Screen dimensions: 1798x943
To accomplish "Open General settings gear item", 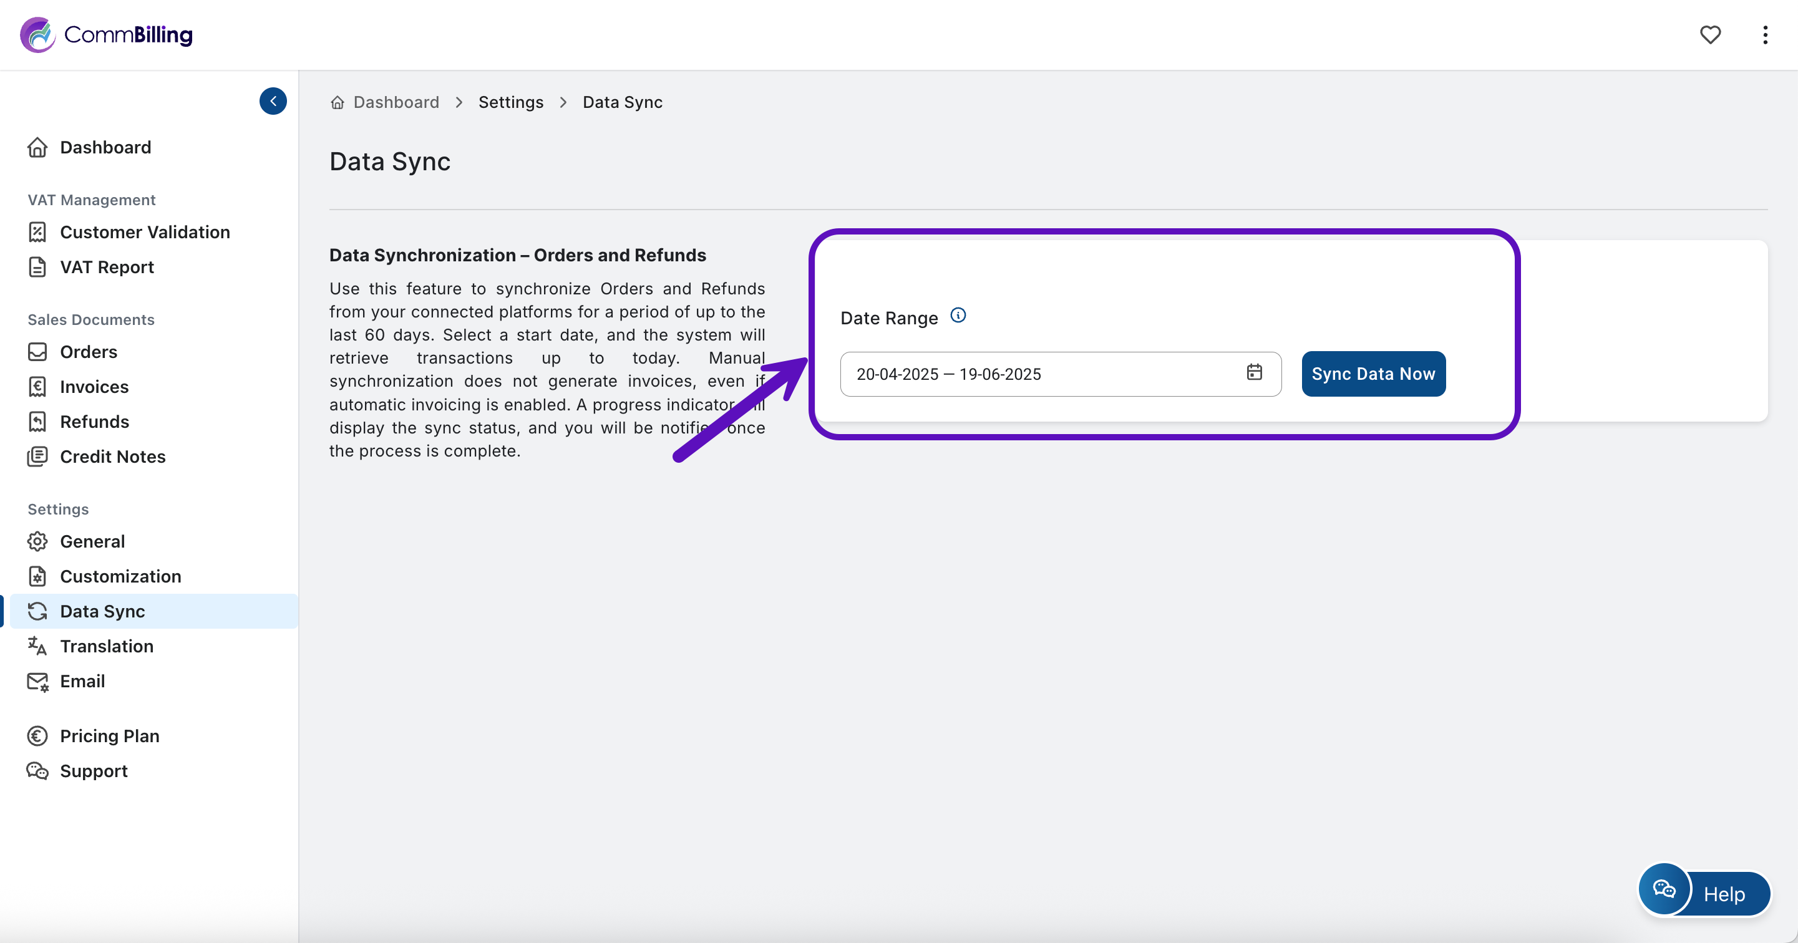I will (x=92, y=541).
